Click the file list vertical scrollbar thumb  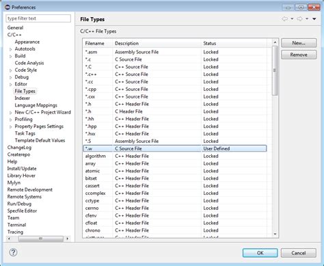tap(275, 70)
